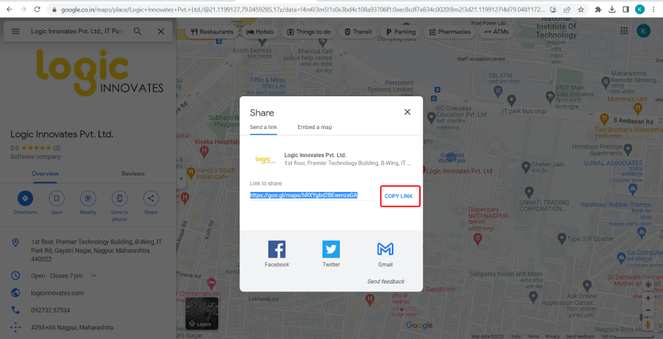
Task: Click the search magnifier icon
Action: pyautogui.click(x=137, y=31)
